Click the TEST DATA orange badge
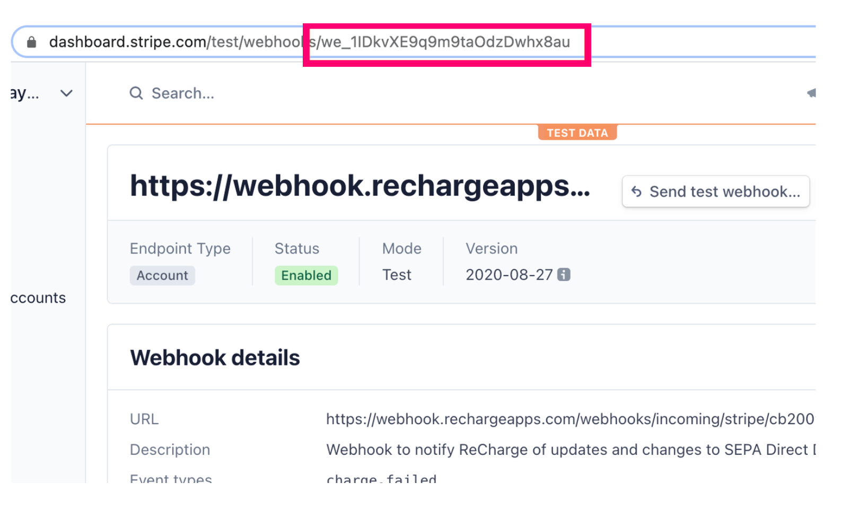This screenshot has height=509, width=841. tap(577, 133)
